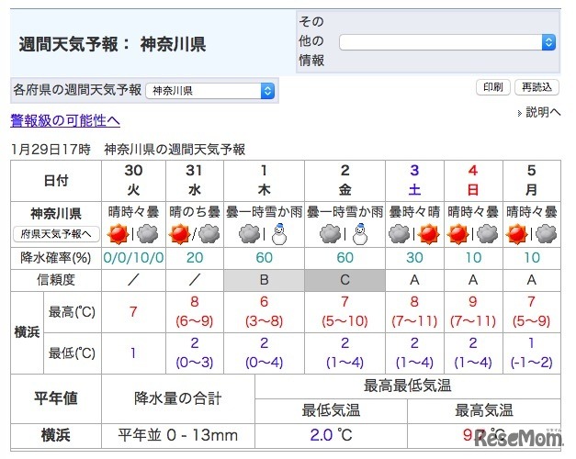The height and width of the screenshot is (459, 576).
Task: Click the sun icon under day 3 土
Action: 429,234
